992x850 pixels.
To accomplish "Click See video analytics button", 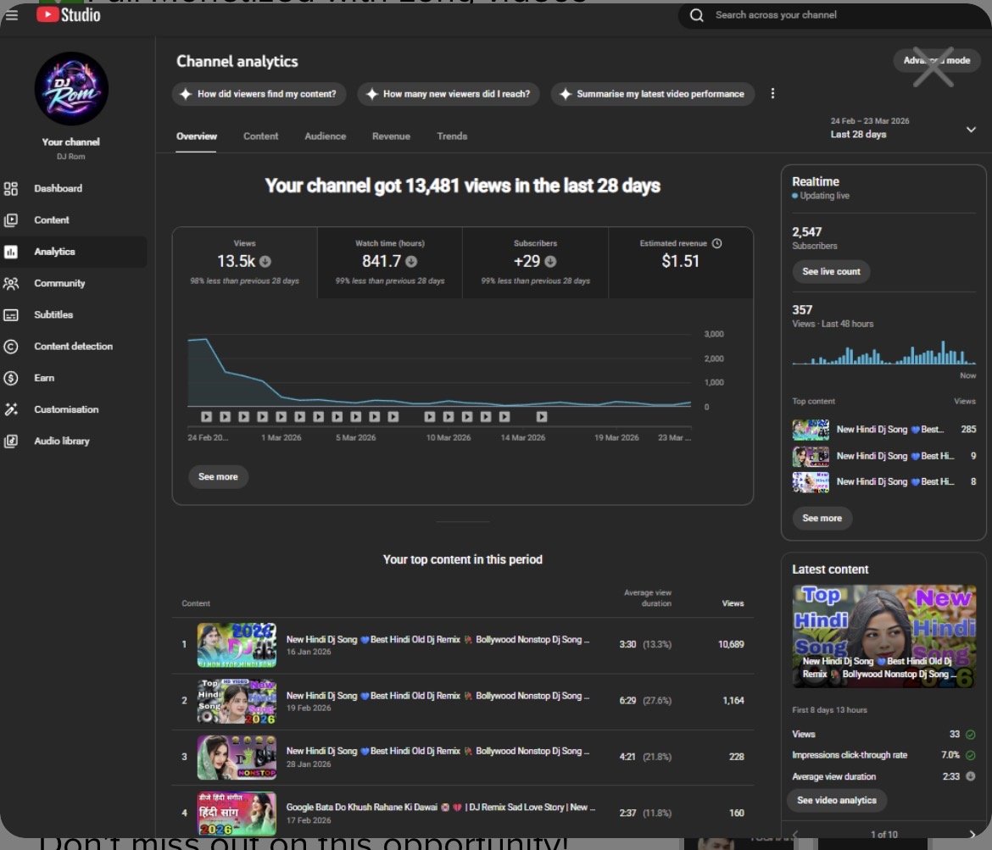I will click(x=837, y=800).
